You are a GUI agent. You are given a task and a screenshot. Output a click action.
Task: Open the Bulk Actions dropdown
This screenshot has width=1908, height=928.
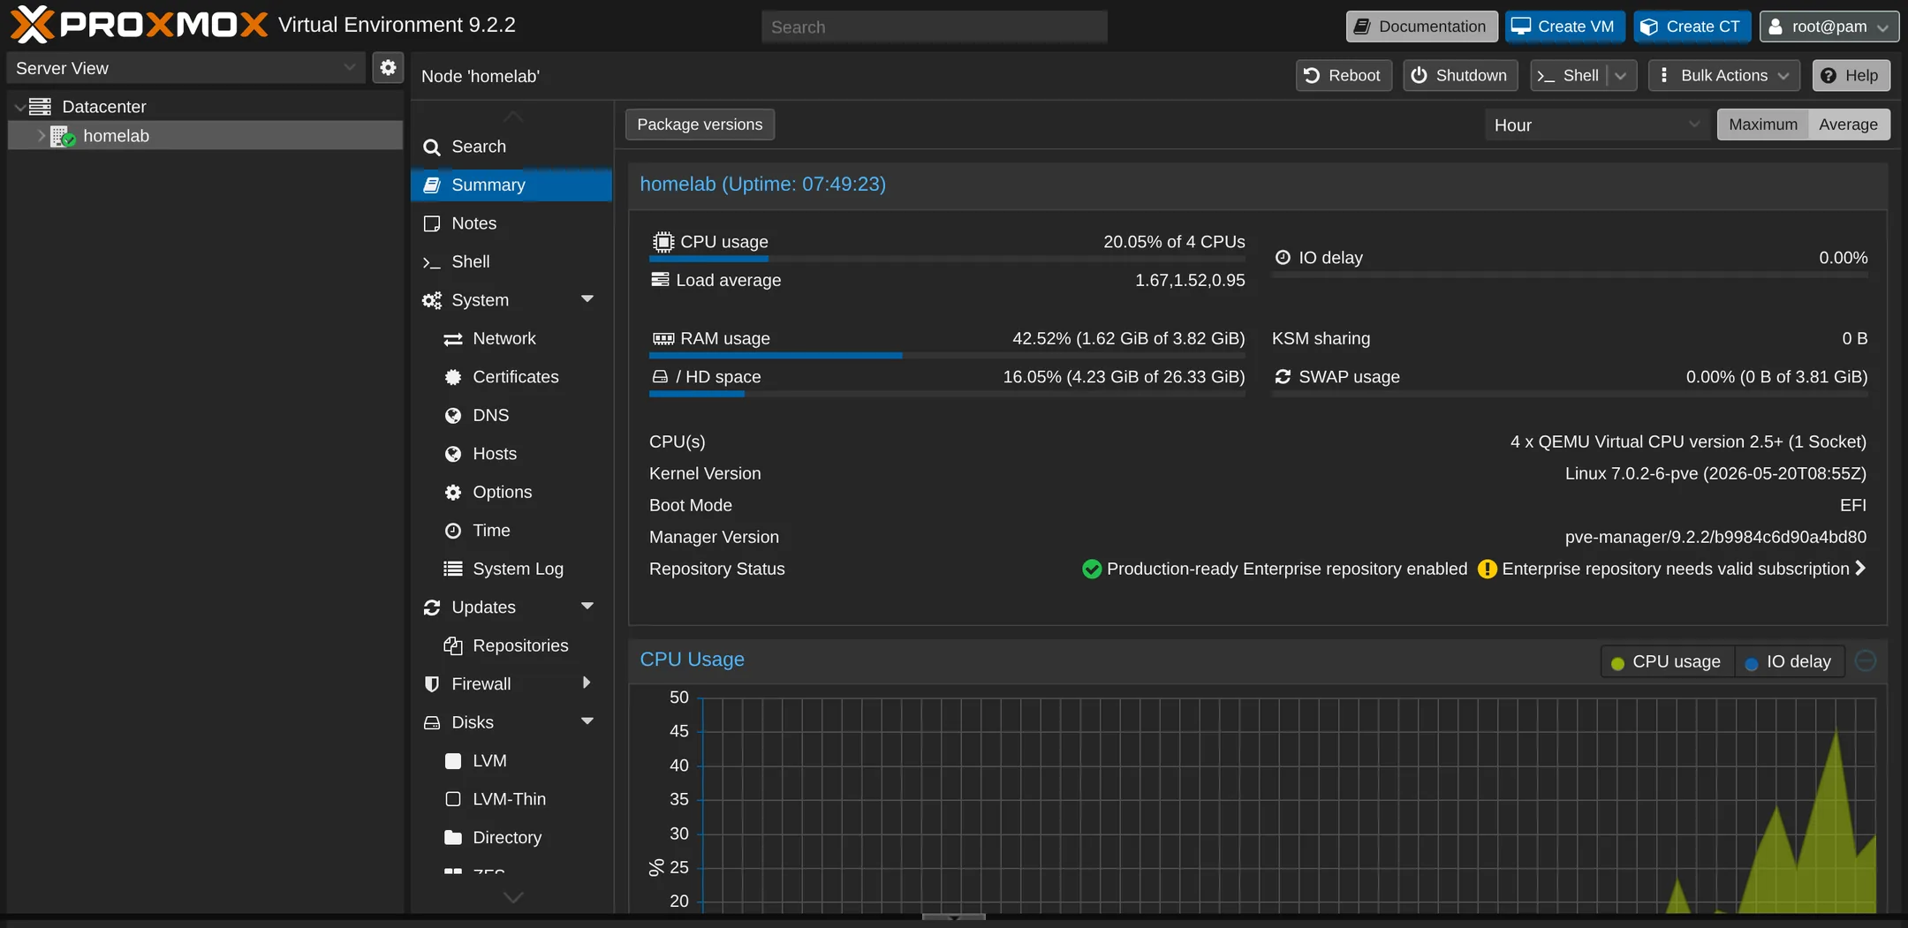pos(1723,76)
